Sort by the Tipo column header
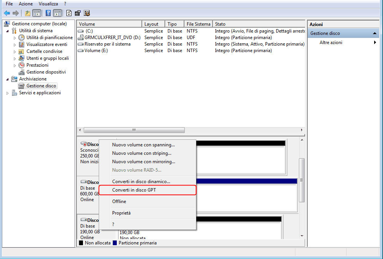 [174, 24]
